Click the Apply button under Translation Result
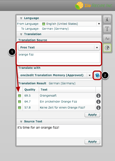This screenshot has width=115, height=161. click(92, 115)
